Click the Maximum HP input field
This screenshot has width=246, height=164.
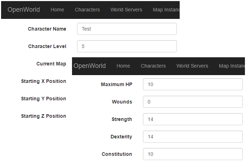pyautogui.click(x=193, y=84)
